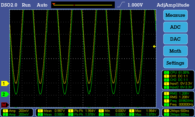Click green 2 badge beside Input2

coord(166,87)
